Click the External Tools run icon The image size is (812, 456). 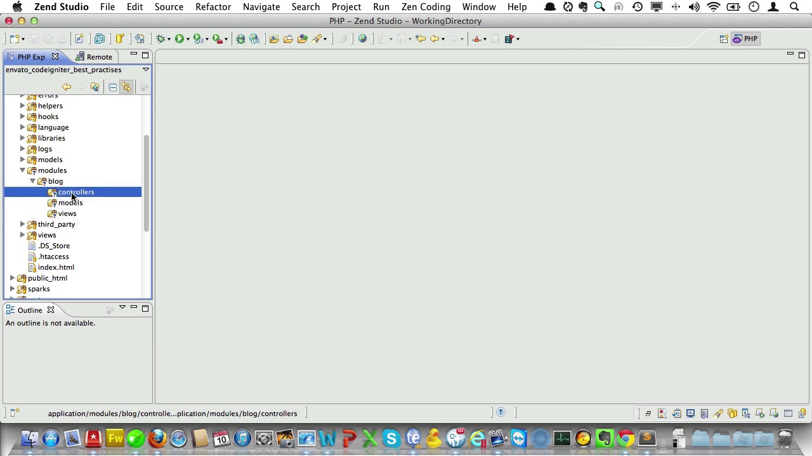pyautogui.click(x=217, y=39)
